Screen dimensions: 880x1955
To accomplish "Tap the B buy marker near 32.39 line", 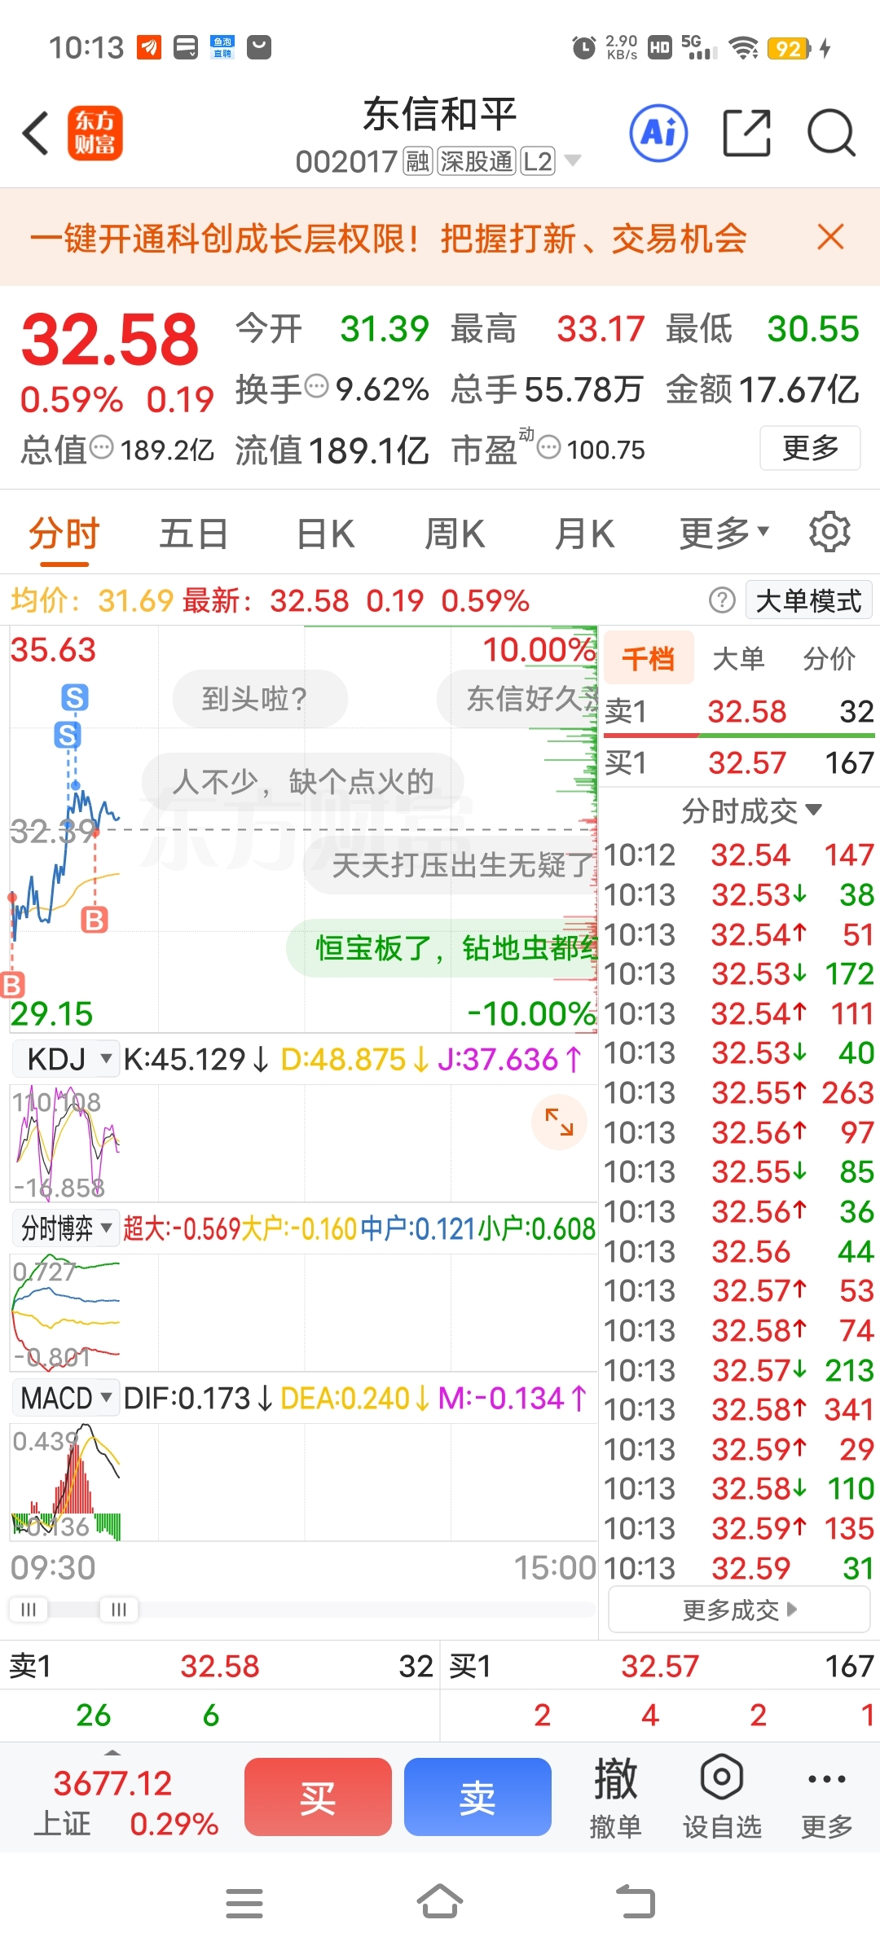I will click(95, 920).
